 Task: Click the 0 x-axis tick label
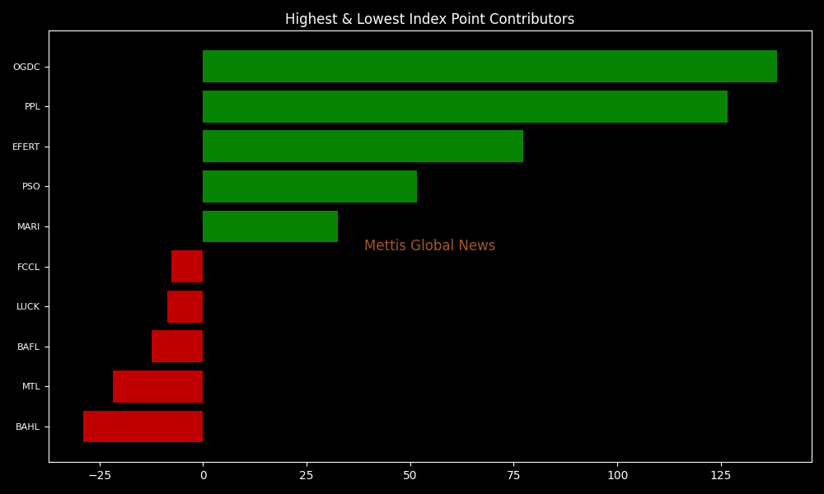click(204, 476)
